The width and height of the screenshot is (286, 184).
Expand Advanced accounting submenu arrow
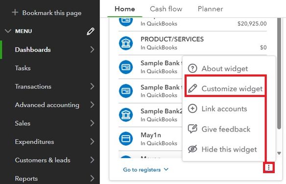click(x=92, y=105)
